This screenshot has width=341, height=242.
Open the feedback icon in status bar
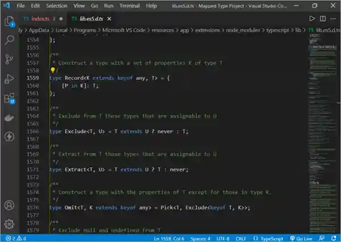(322, 238)
